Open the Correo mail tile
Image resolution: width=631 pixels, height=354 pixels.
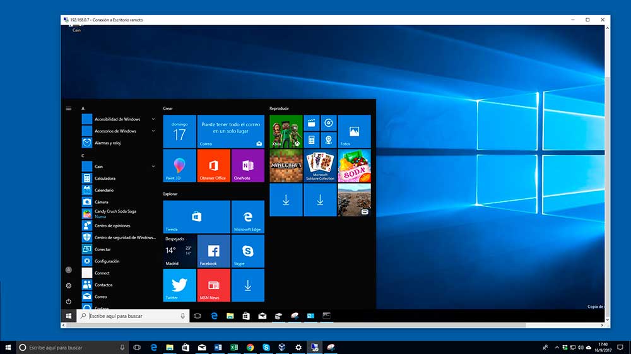(230, 131)
